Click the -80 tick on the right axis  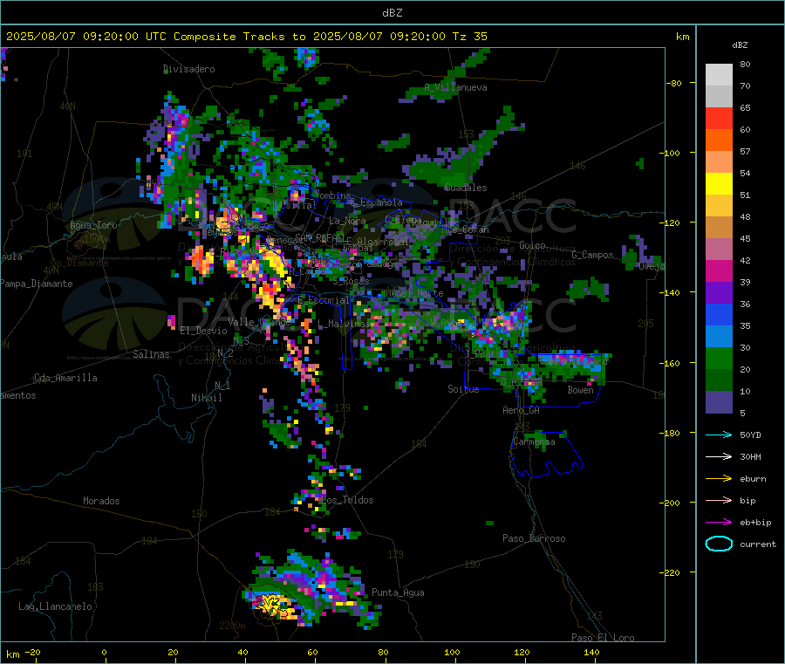(x=674, y=83)
